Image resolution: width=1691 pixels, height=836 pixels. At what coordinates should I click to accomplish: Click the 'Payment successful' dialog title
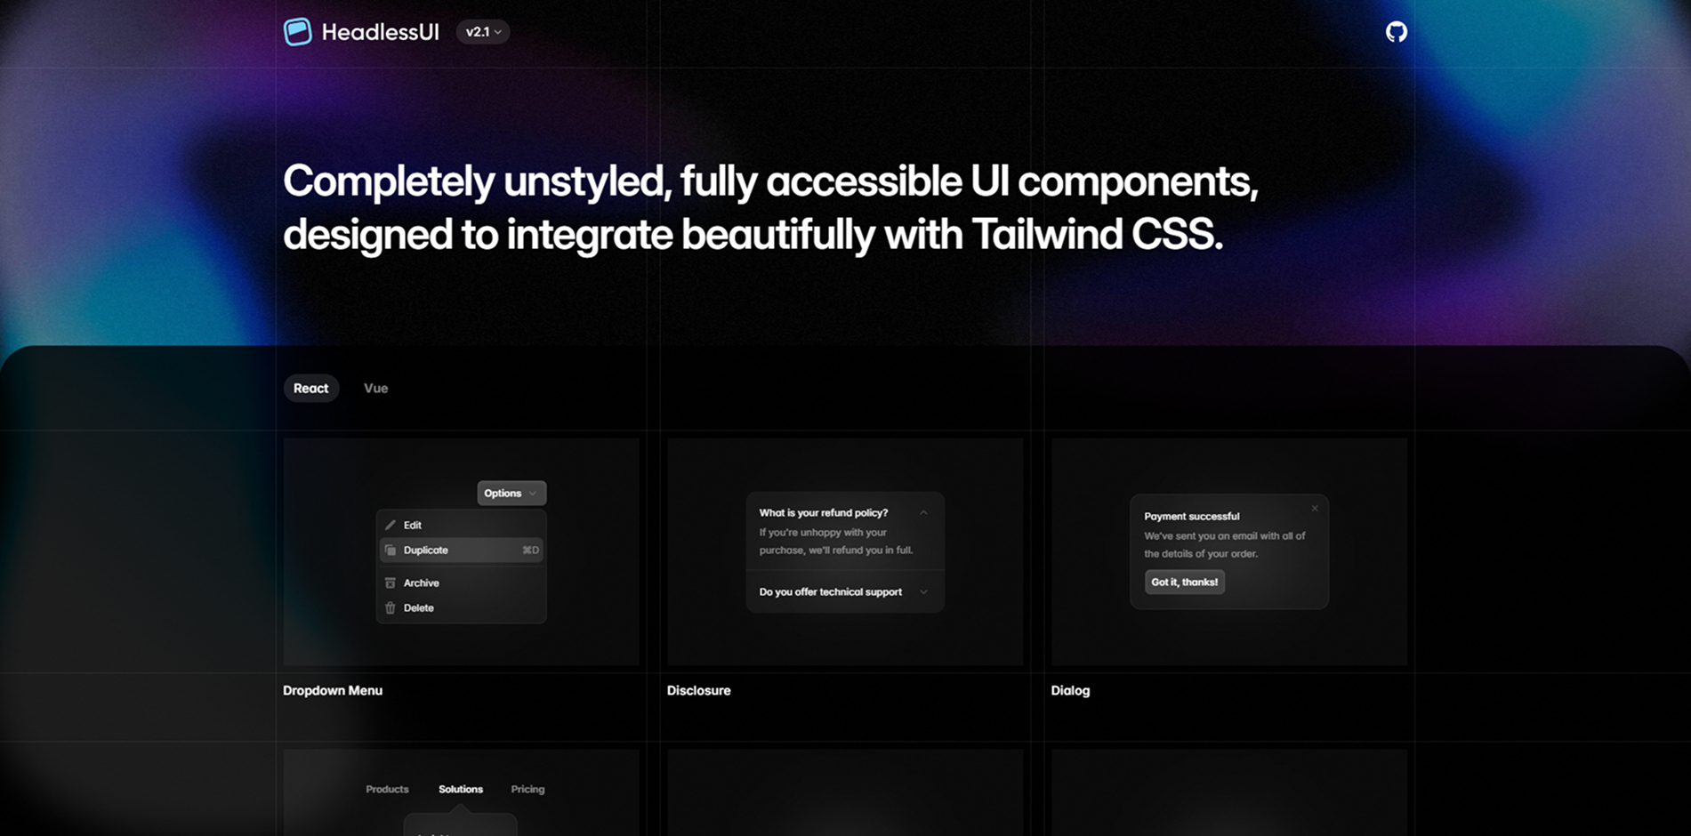(x=1192, y=516)
